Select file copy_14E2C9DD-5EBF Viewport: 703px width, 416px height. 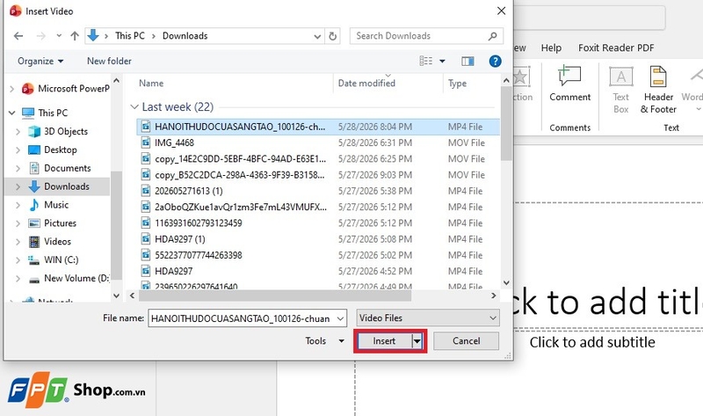(x=318, y=159)
